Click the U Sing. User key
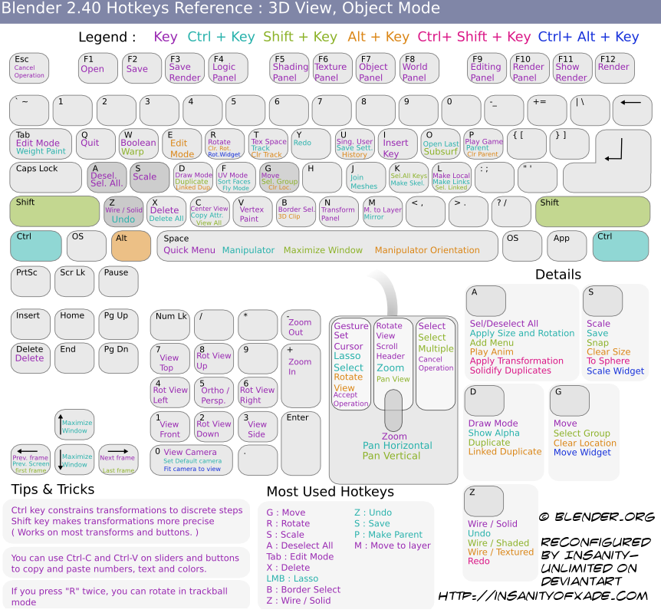Viewport: 661px width, 613px height. (354, 144)
